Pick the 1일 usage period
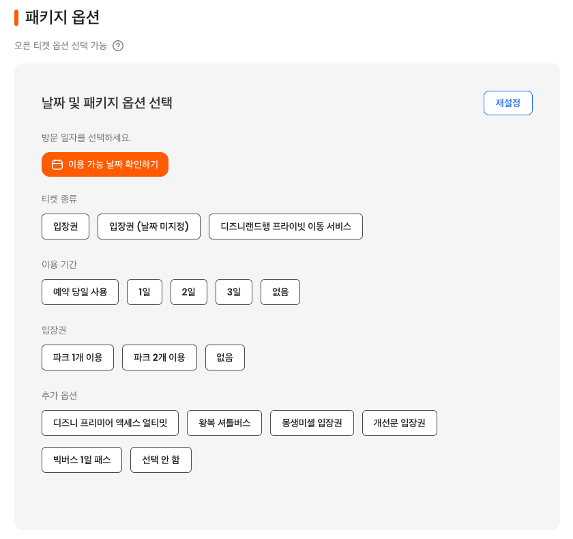Screen dimensions: 573x539 click(x=145, y=292)
